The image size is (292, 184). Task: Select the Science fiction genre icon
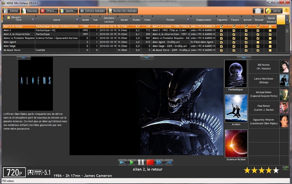236,143
